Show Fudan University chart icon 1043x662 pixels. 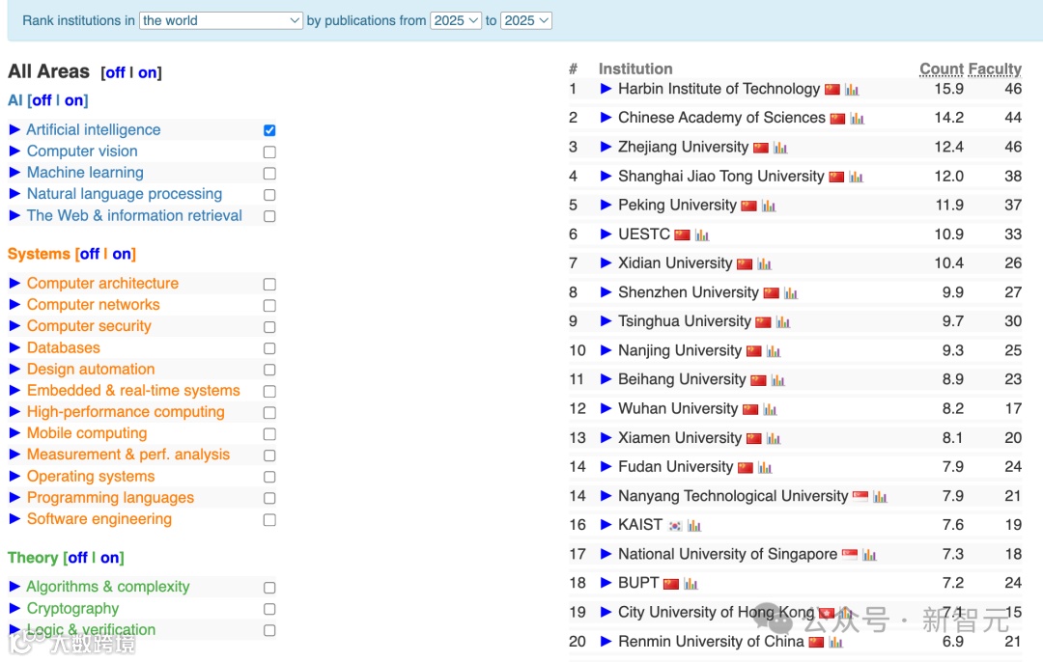coord(765,468)
